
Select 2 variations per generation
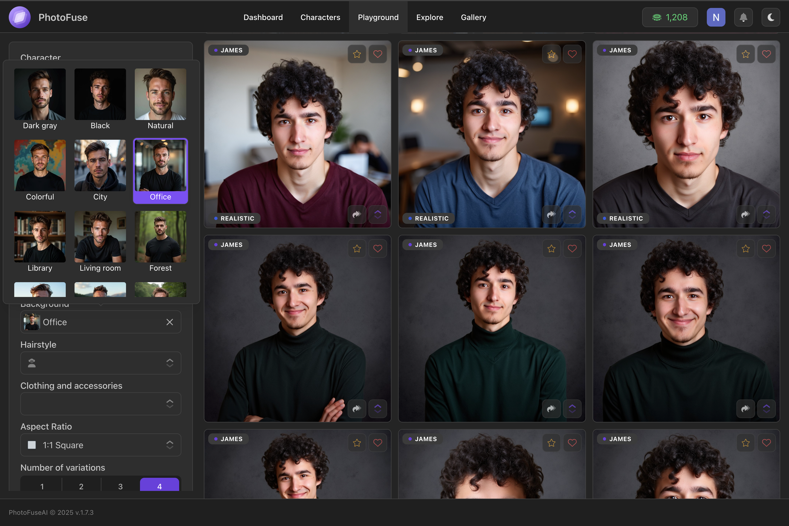click(81, 486)
